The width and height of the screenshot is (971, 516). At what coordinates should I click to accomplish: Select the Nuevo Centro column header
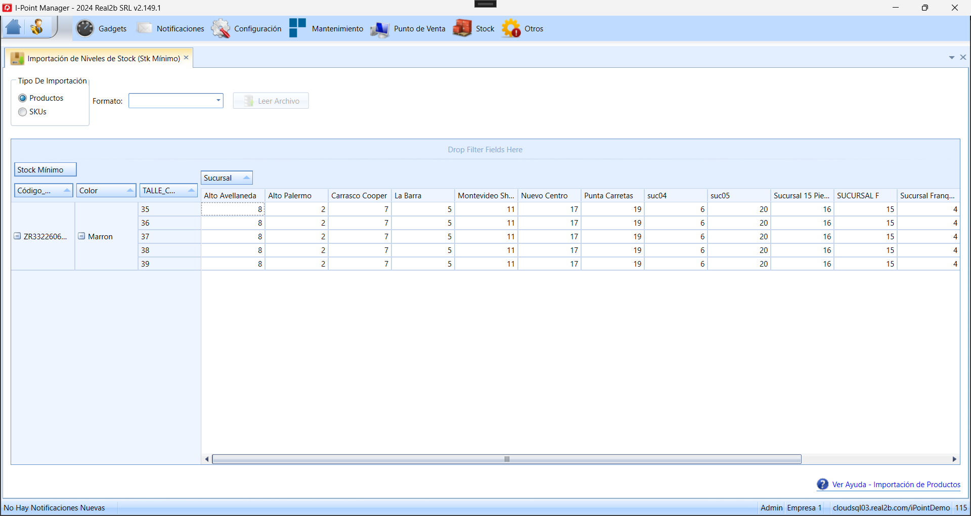(549, 195)
